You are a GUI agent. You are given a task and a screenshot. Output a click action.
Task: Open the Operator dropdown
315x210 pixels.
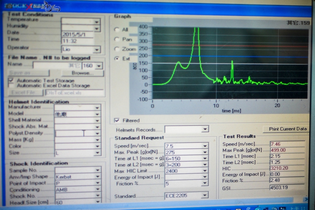pos(97,49)
